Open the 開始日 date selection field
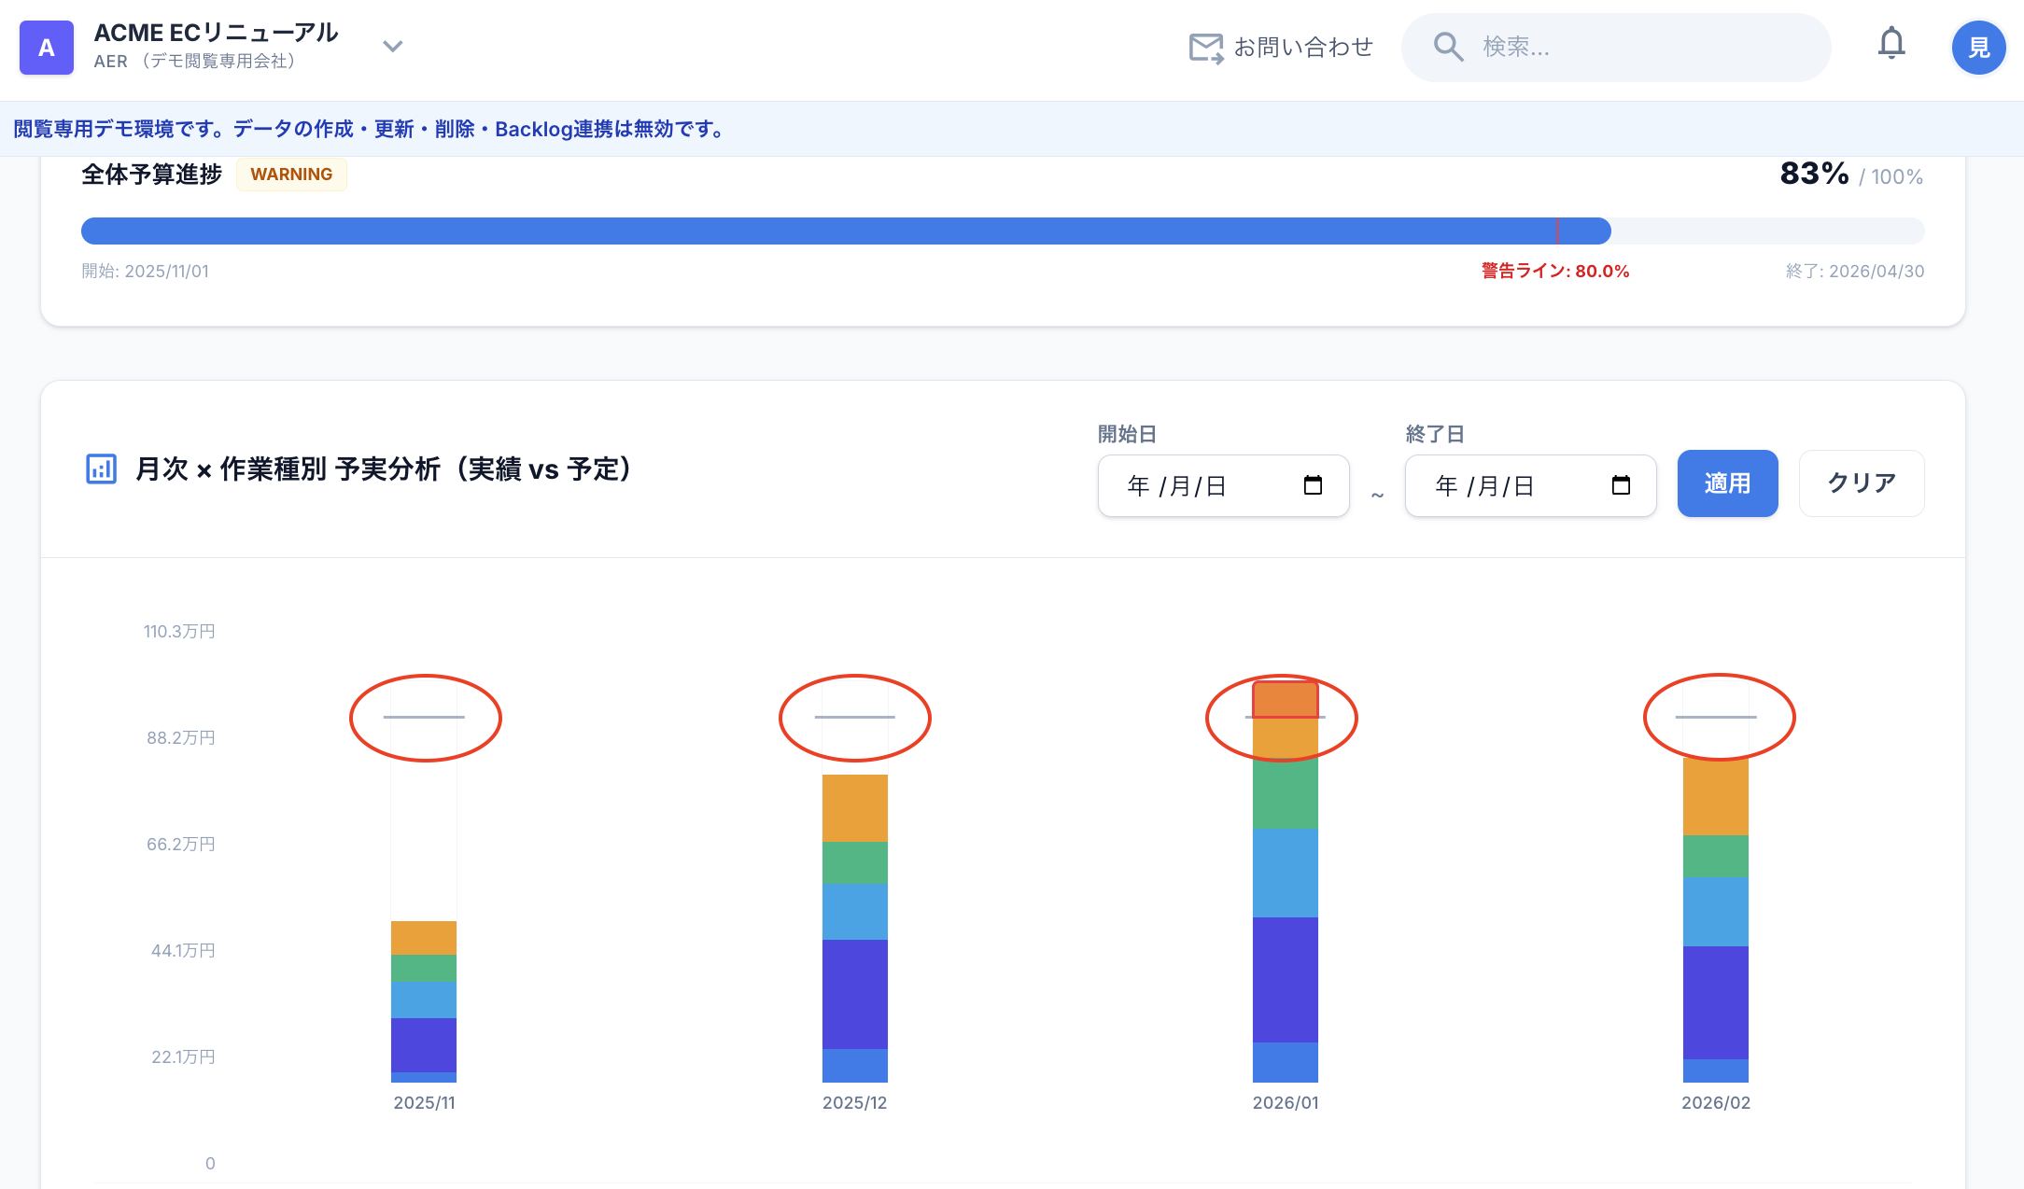Viewport: 2024px width, 1189px height. point(1204,485)
